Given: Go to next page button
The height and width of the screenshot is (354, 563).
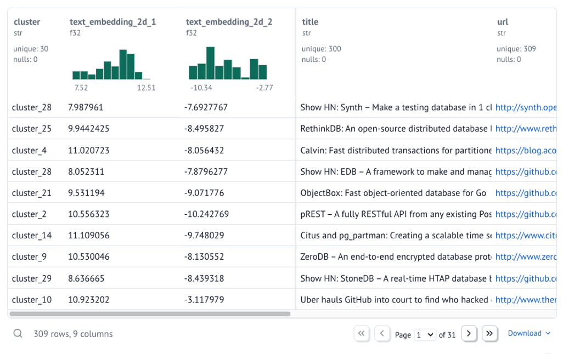Looking at the screenshot, I should pyautogui.click(x=469, y=334).
